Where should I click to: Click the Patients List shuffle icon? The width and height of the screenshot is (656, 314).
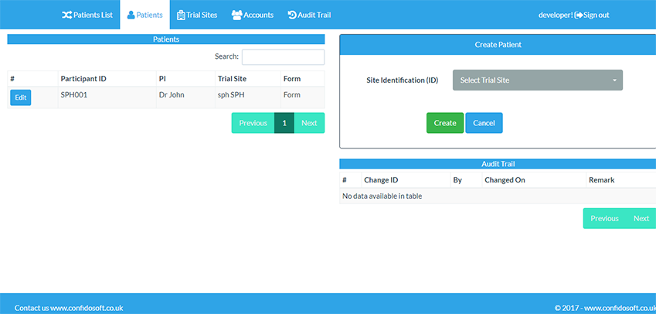pos(66,15)
